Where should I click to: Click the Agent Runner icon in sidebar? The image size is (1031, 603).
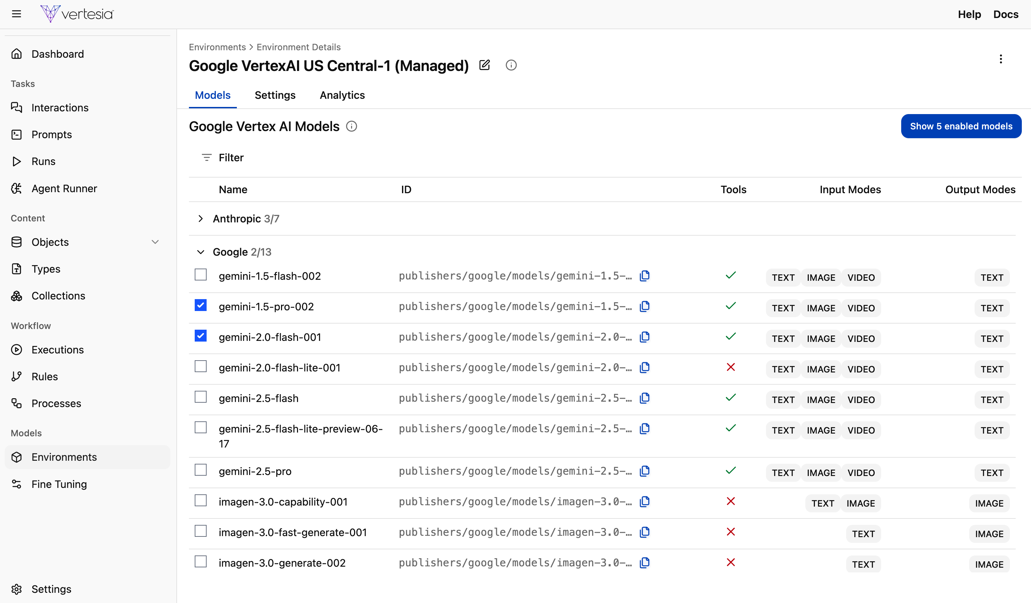click(16, 188)
